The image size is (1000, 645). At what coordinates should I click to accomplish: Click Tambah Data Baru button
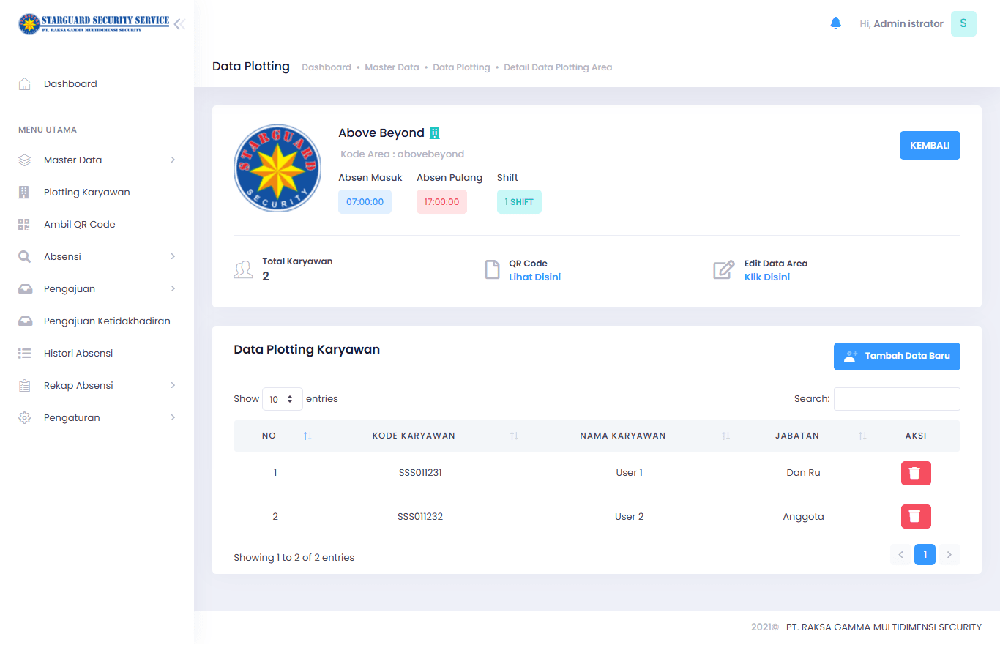click(897, 357)
